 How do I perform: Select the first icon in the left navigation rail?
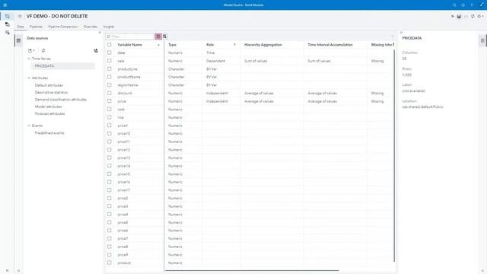7,16
